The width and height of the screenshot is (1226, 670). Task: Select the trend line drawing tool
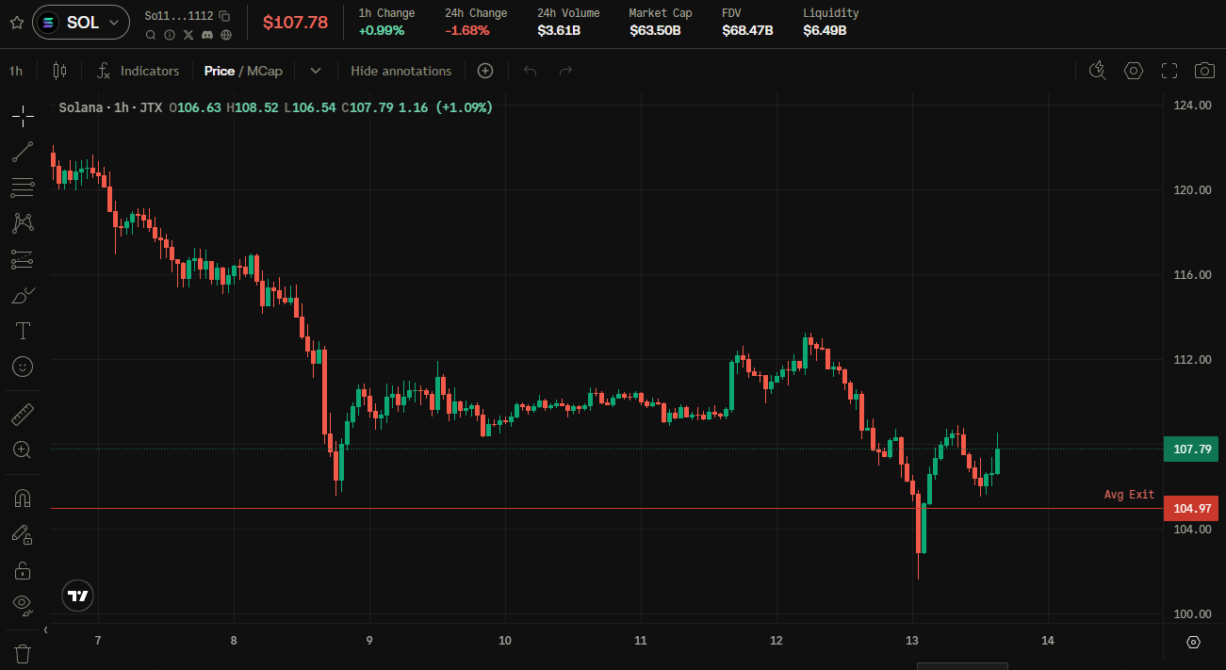tap(23, 152)
